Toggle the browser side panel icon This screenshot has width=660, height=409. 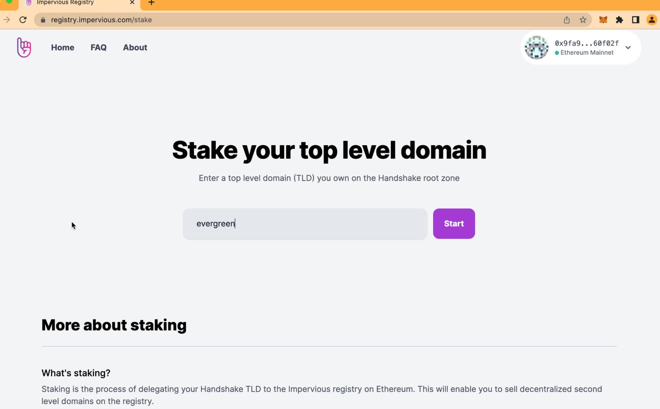635,20
